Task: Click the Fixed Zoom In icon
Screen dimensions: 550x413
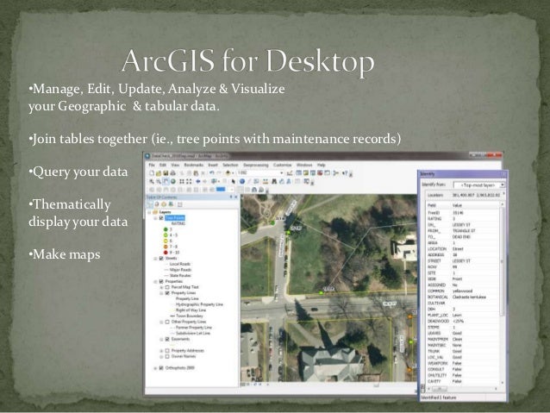Action: point(182,181)
